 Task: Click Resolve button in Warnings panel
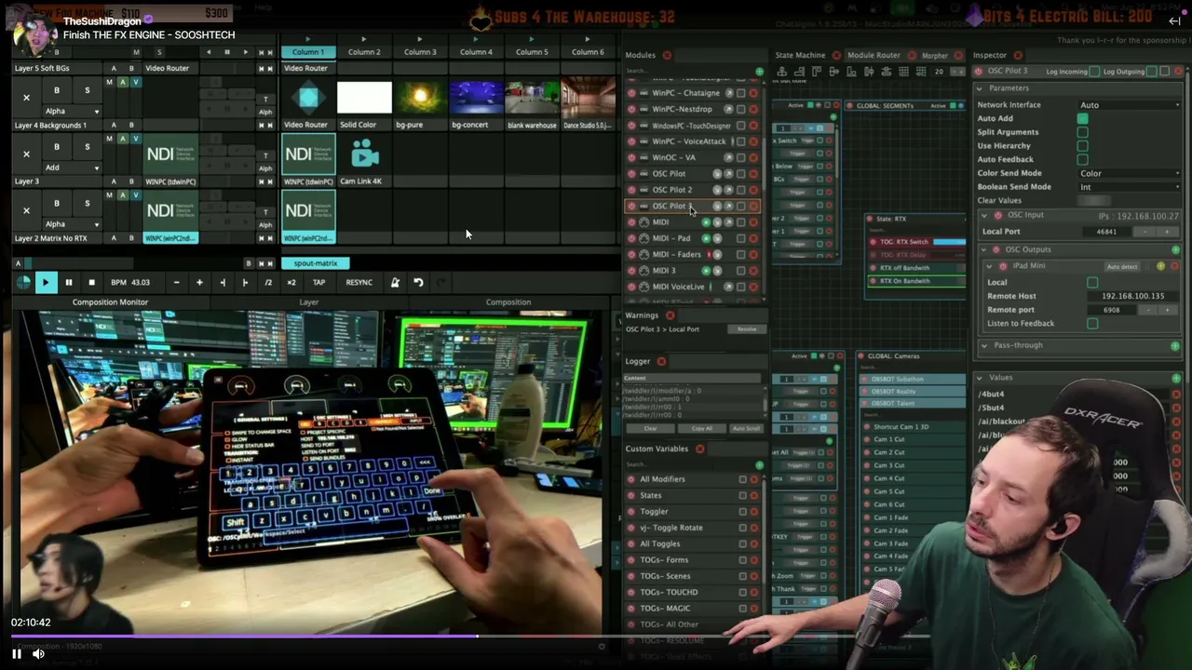[x=747, y=329]
